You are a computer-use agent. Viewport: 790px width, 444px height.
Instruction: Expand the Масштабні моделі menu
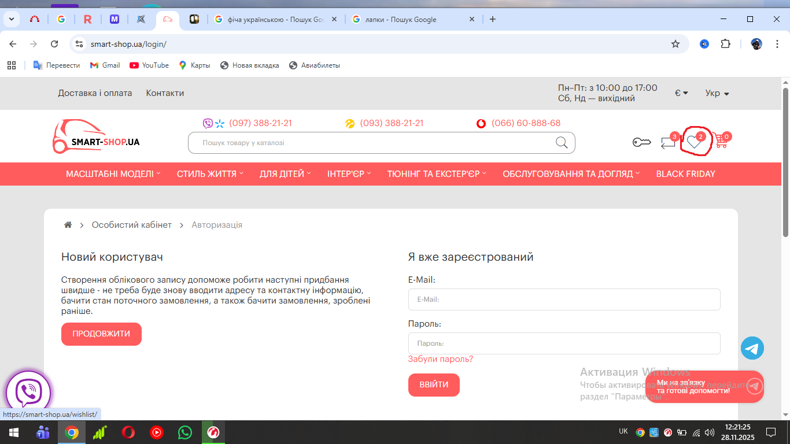pyautogui.click(x=113, y=174)
